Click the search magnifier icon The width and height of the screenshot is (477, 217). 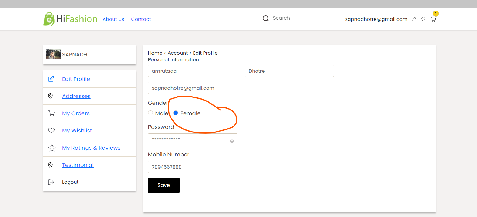[266, 18]
